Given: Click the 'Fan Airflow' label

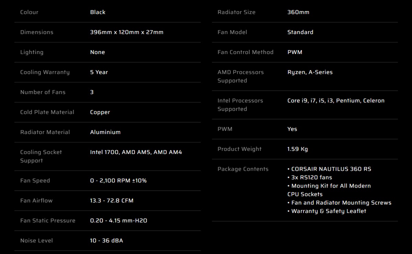Looking at the screenshot, I should (36, 201).
